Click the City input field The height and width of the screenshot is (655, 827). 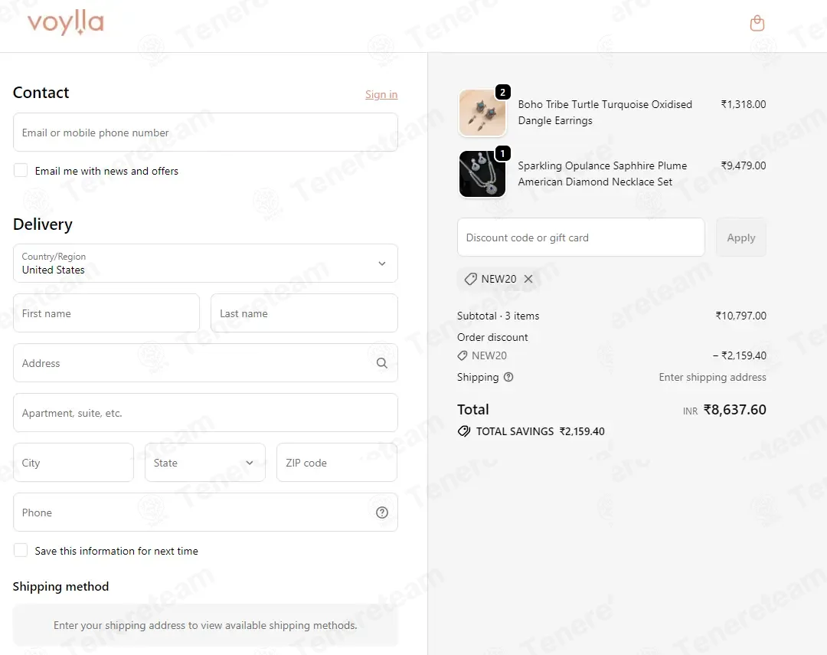pos(74,463)
